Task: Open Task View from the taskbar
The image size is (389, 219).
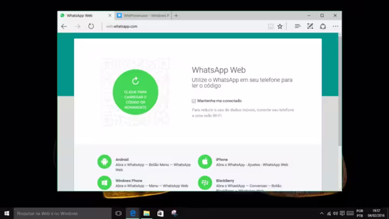Action: (119, 213)
